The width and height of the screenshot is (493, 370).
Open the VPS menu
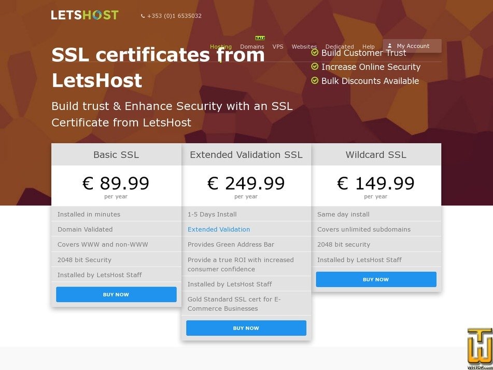pyautogui.click(x=278, y=46)
